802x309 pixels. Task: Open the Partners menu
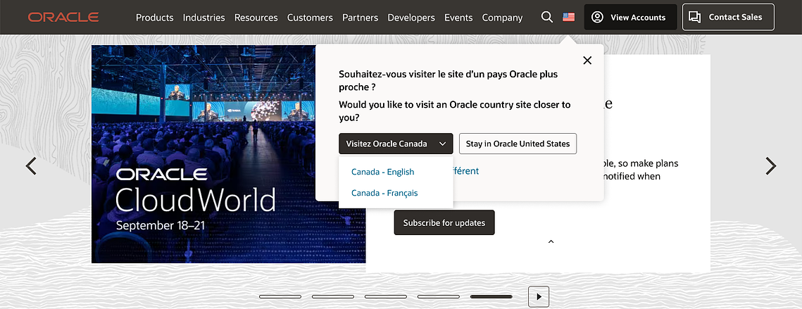(360, 18)
